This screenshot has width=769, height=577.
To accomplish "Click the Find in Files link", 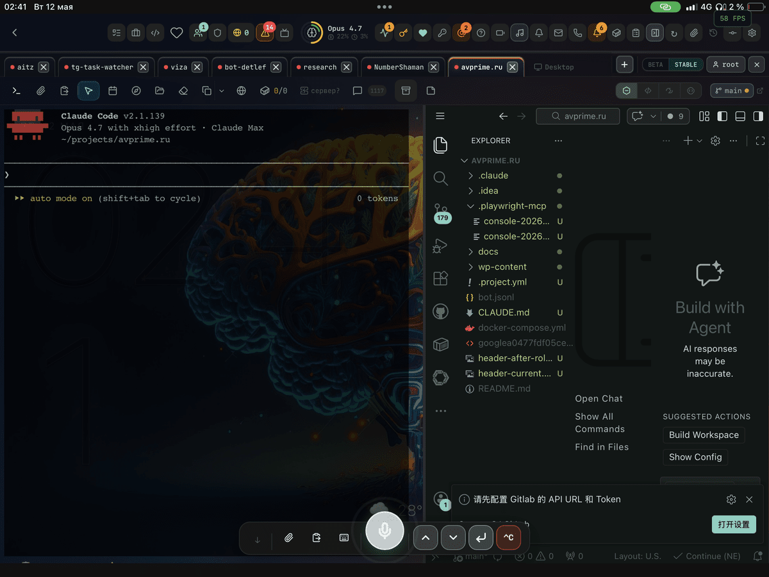I will click(602, 447).
